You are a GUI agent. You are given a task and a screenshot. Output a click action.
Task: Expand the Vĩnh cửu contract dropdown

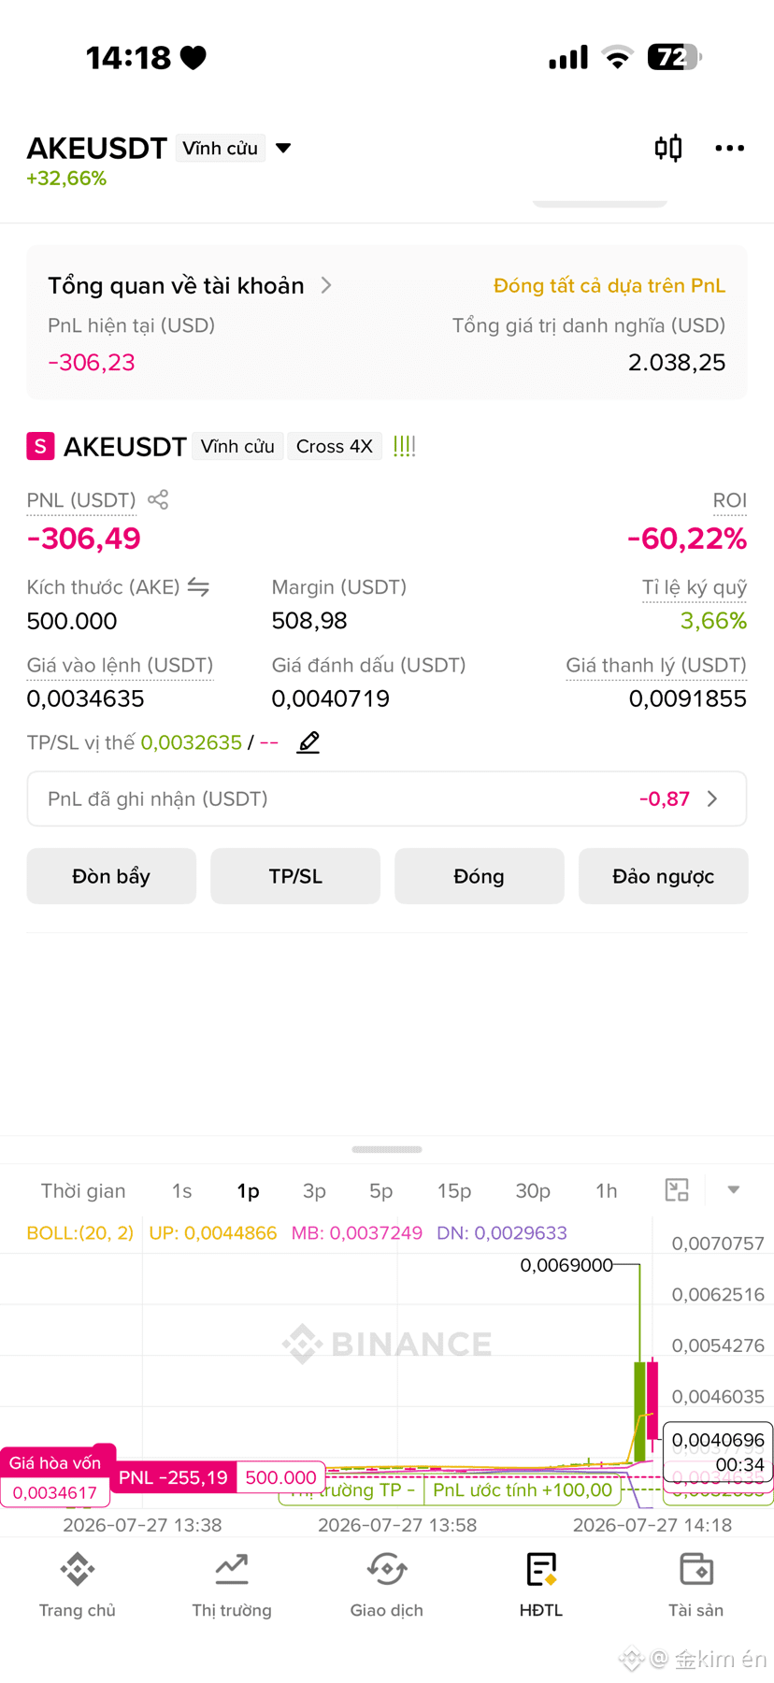coord(283,148)
